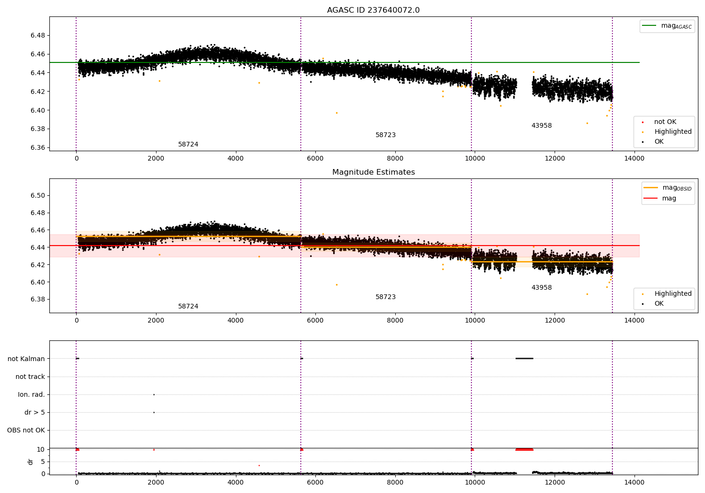Click the 'AGASC ID 237640072.0' plot title
Image resolution: width=705 pixels, height=493 pixels.
pyautogui.click(x=373, y=10)
